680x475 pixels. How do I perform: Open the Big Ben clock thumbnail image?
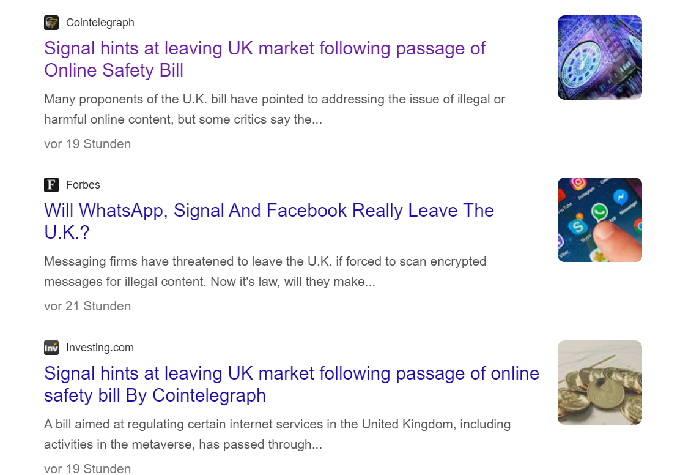tap(599, 58)
